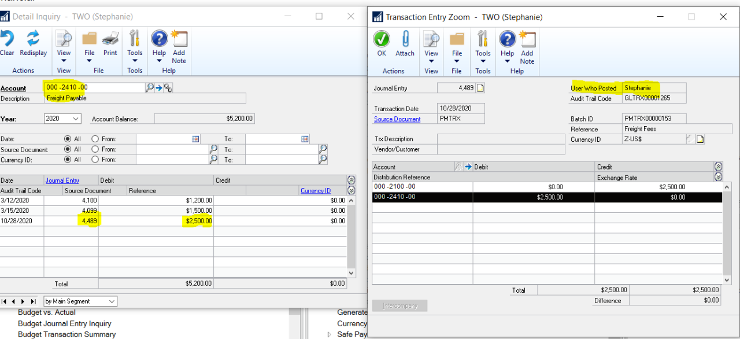Click the Account lookup magnifier icon

pos(150,88)
